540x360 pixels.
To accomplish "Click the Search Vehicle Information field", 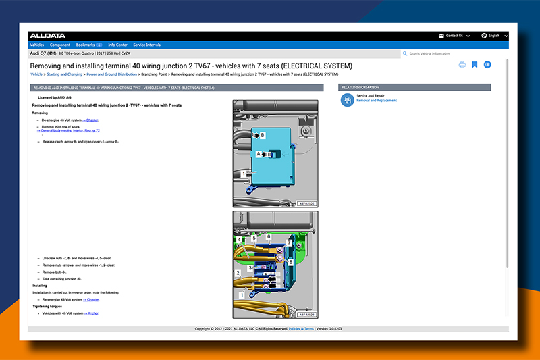I will (x=454, y=54).
